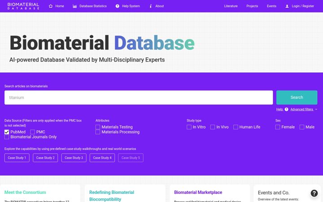
Task: Launch Case Study 2 walkthrough
Action: point(45,158)
